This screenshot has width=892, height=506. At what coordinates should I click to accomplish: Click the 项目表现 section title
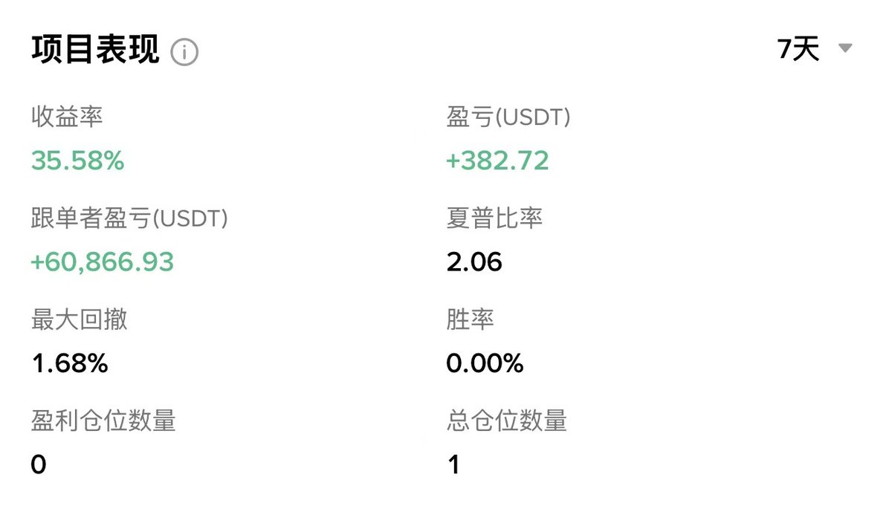coord(95,50)
